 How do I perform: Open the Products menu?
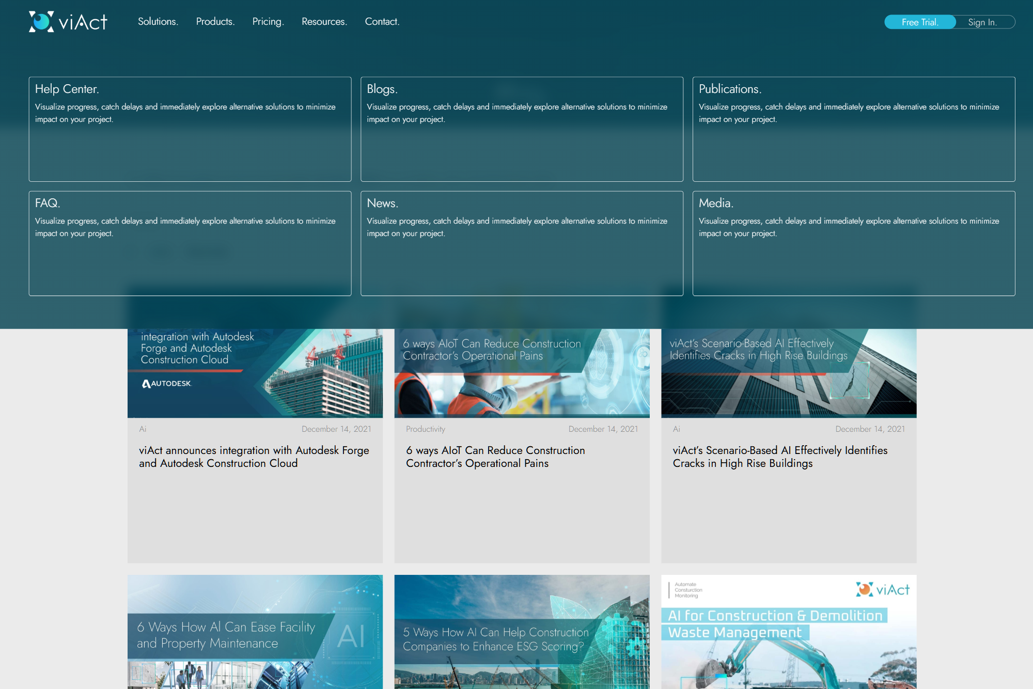pos(215,22)
